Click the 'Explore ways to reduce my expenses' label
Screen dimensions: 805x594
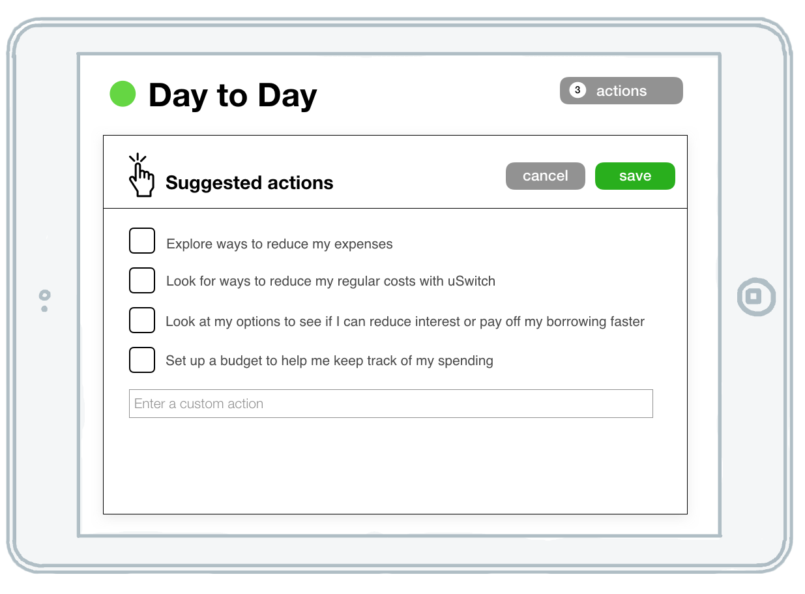280,245
